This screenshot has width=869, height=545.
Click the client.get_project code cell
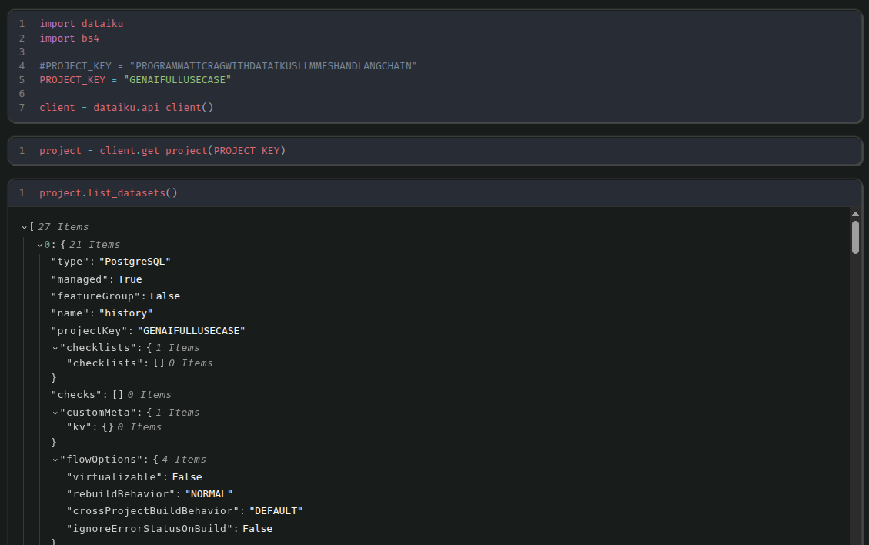pos(435,151)
